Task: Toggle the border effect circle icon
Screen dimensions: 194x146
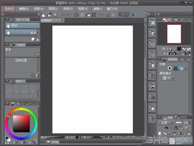Action: point(170,68)
